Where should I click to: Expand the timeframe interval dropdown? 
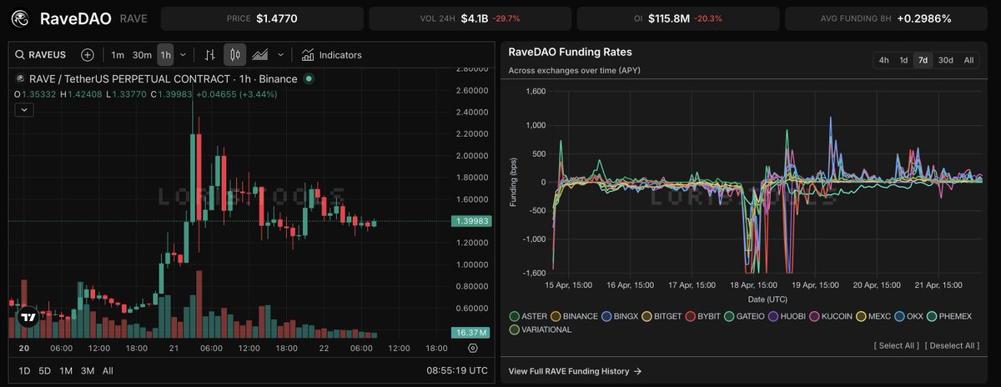[183, 55]
